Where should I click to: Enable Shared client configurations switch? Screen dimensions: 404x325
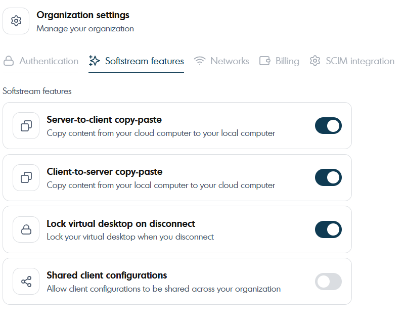click(328, 282)
